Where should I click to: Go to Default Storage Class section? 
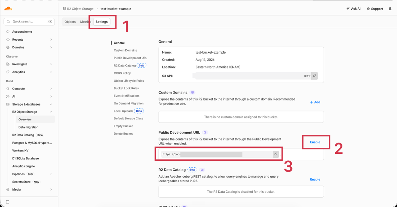tap(128, 118)
